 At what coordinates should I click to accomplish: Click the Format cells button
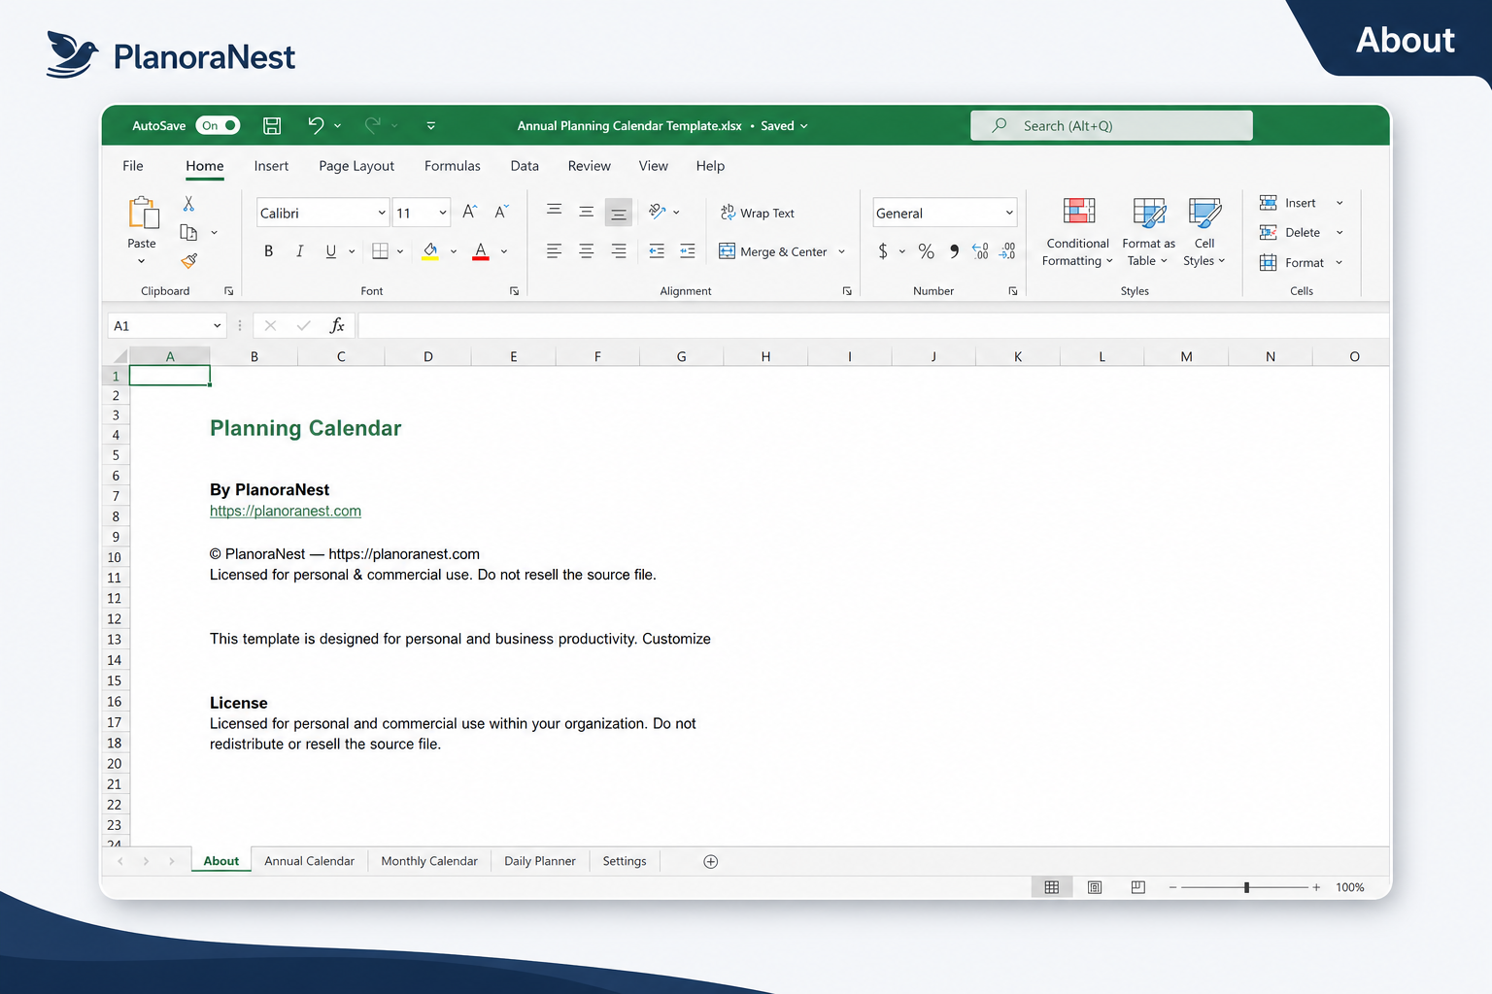click(x=1293, y=262)
